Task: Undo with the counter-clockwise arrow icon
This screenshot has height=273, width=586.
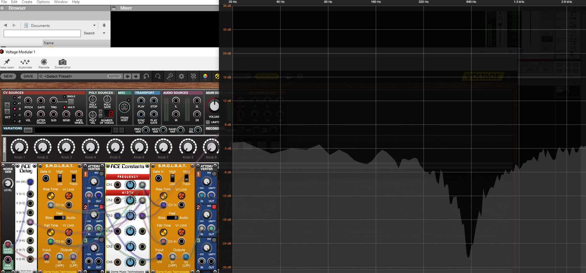Action: (x=146, y=76)
